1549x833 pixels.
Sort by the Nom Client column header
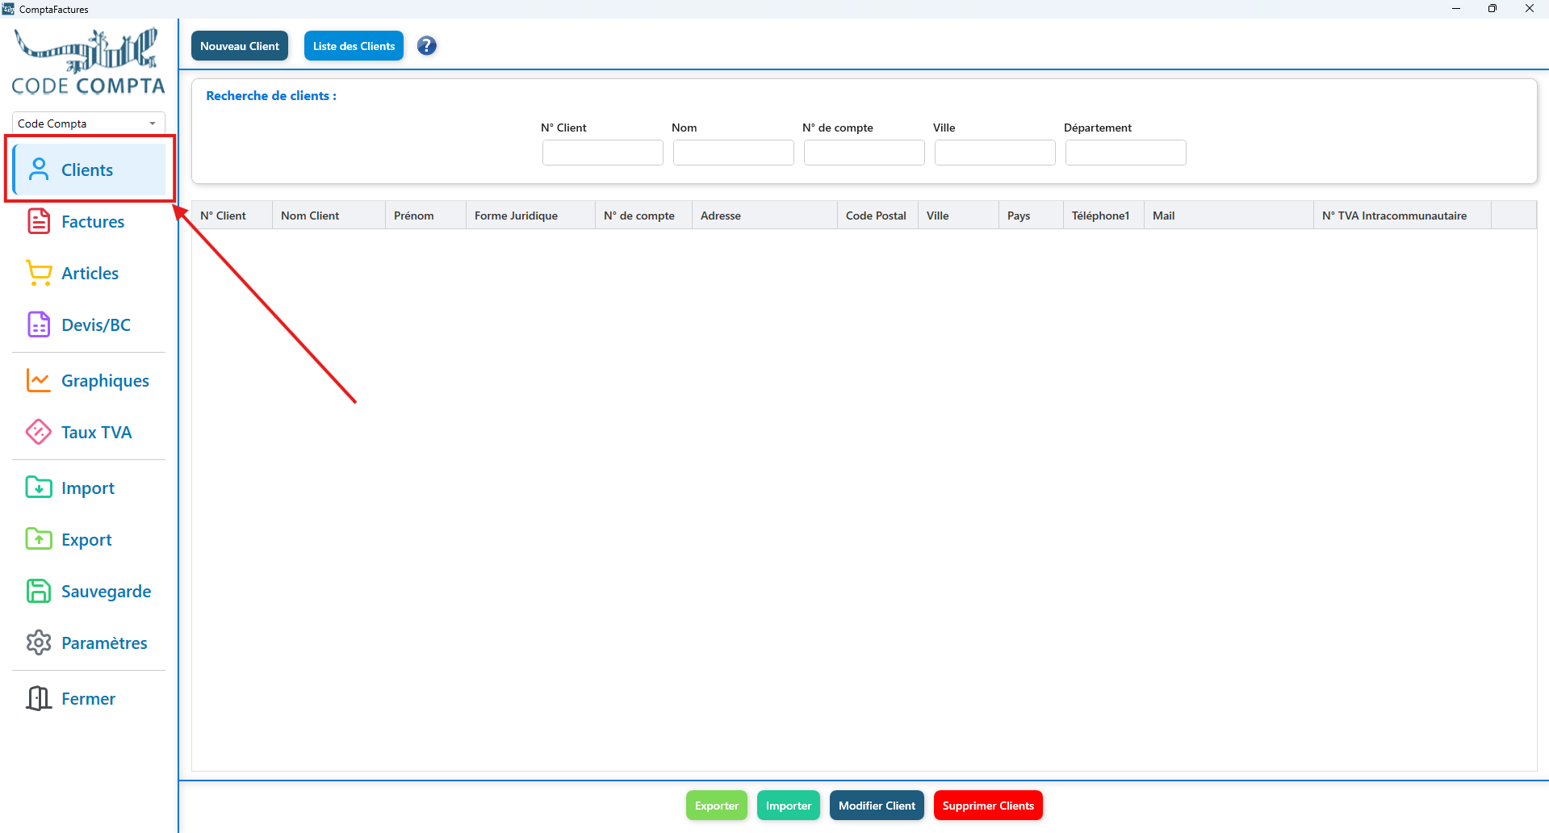click(329, 216)
